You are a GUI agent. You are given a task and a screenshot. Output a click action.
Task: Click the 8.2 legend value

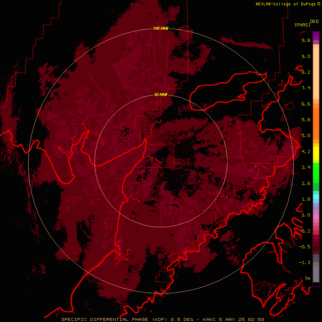click(x=306, y=72)
